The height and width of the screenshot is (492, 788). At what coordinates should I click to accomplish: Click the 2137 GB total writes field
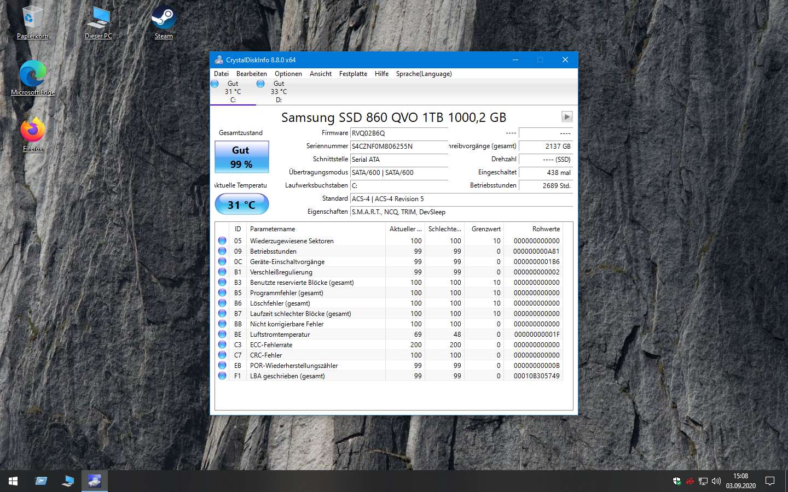click(x=546, y=146)
